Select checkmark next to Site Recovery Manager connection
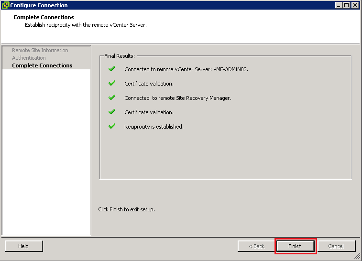Image resolution: width=362 pixels, height=261 pixels. [x=112, y=98]
